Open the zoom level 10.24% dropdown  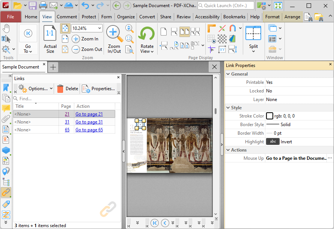click(x=99, y=28)
